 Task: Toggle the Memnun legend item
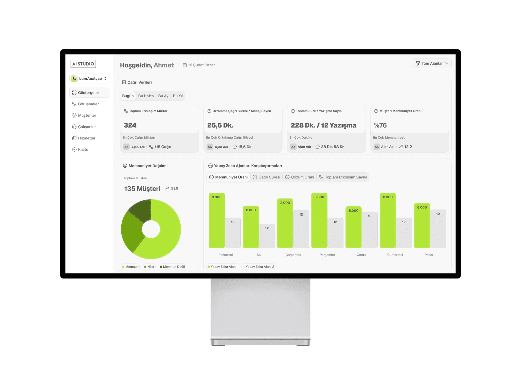click(x=130, y=267)
